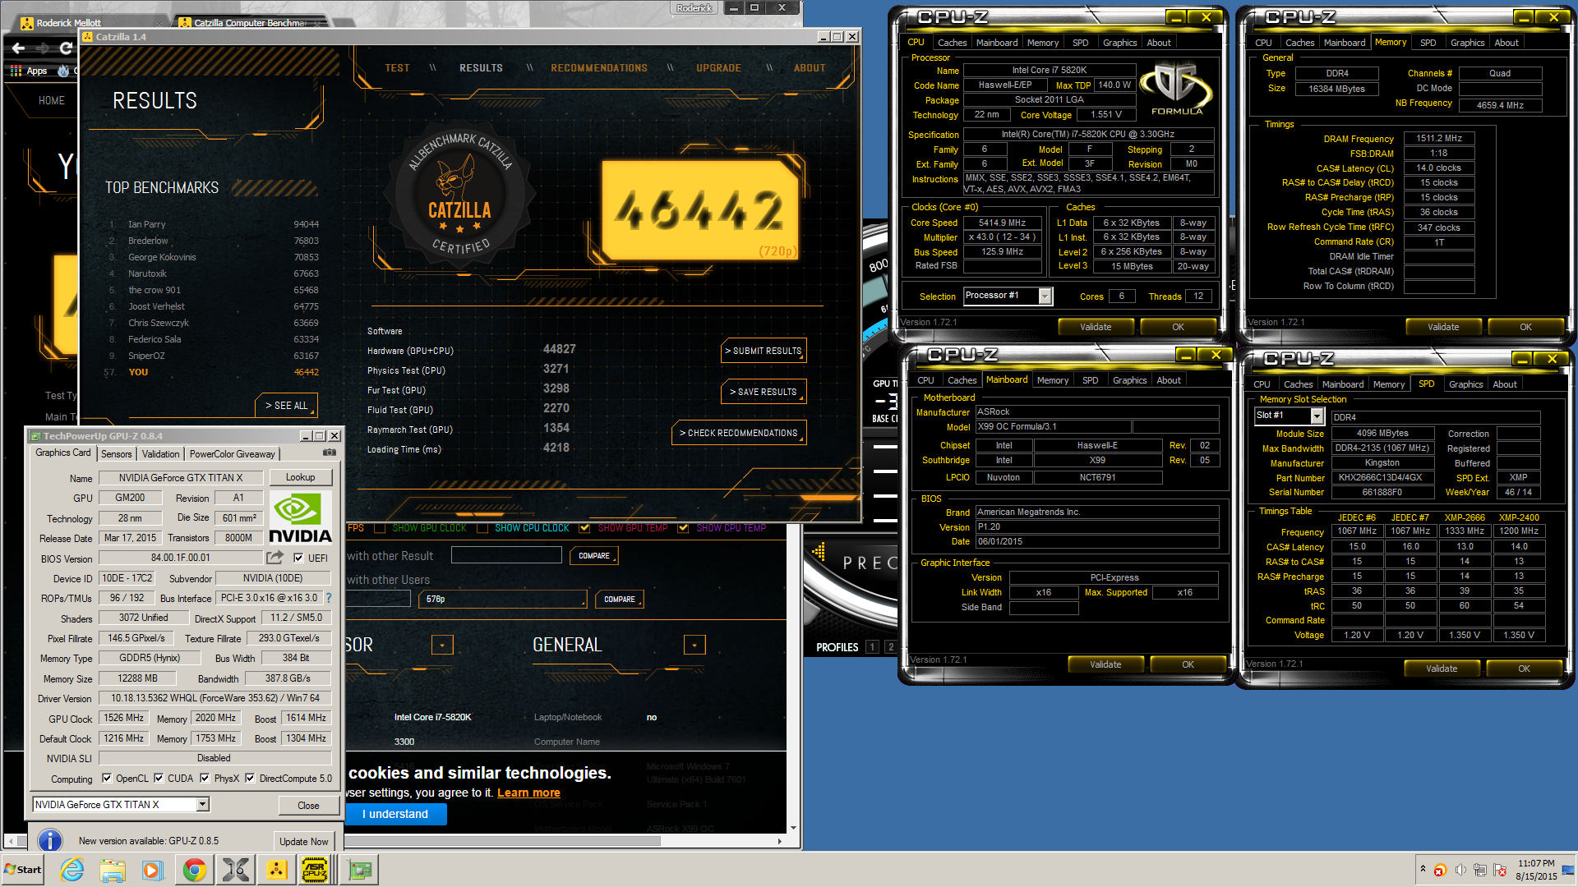Disable Show GPU Temp checkbox

(584, 528)
